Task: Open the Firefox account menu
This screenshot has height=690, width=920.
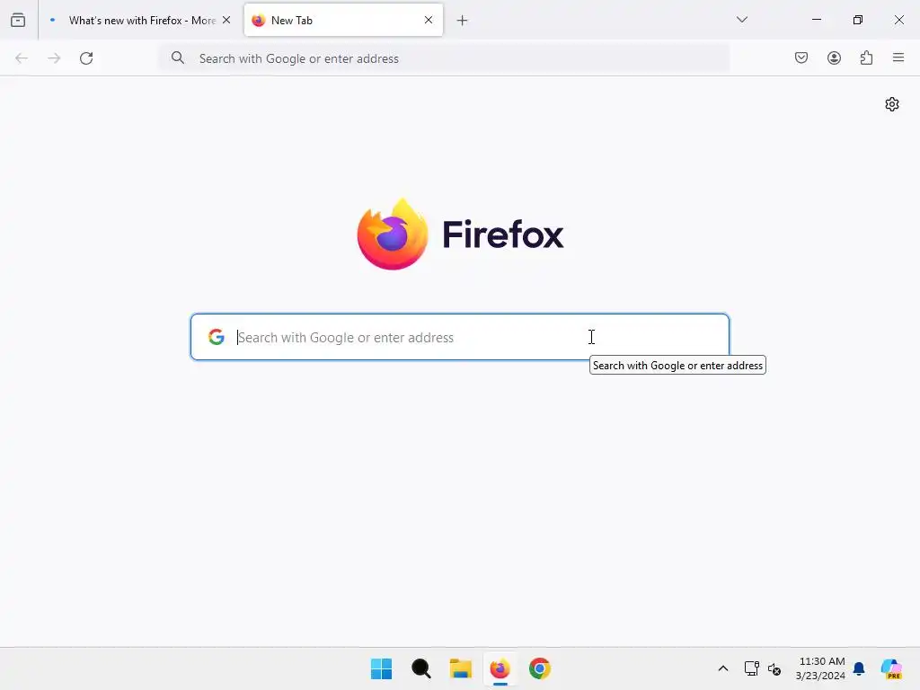Action: [834, 57]
